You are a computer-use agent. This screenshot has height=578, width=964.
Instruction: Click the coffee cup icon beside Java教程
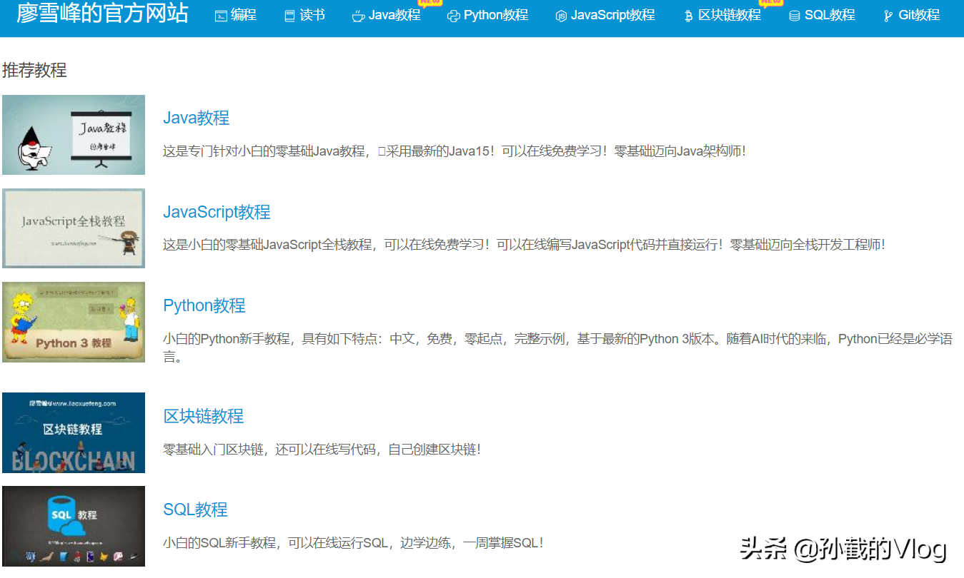click(358, 16)
